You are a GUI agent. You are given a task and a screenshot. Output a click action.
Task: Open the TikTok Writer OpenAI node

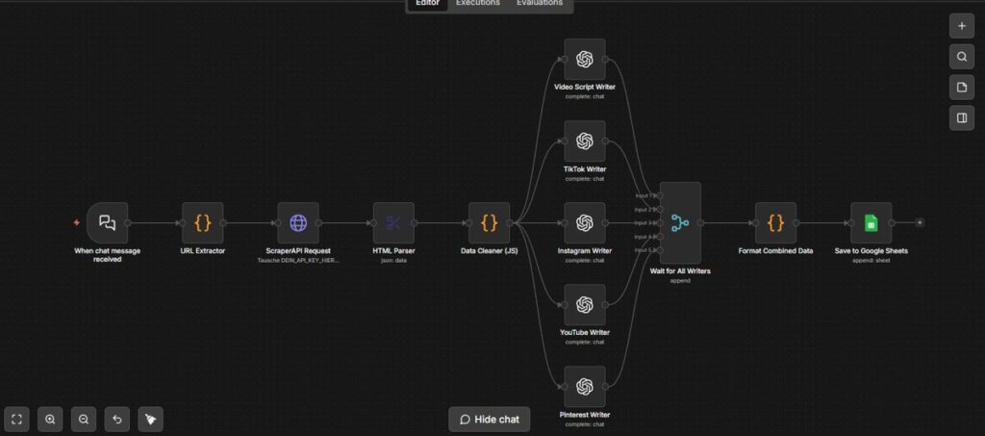click(585, 141)
